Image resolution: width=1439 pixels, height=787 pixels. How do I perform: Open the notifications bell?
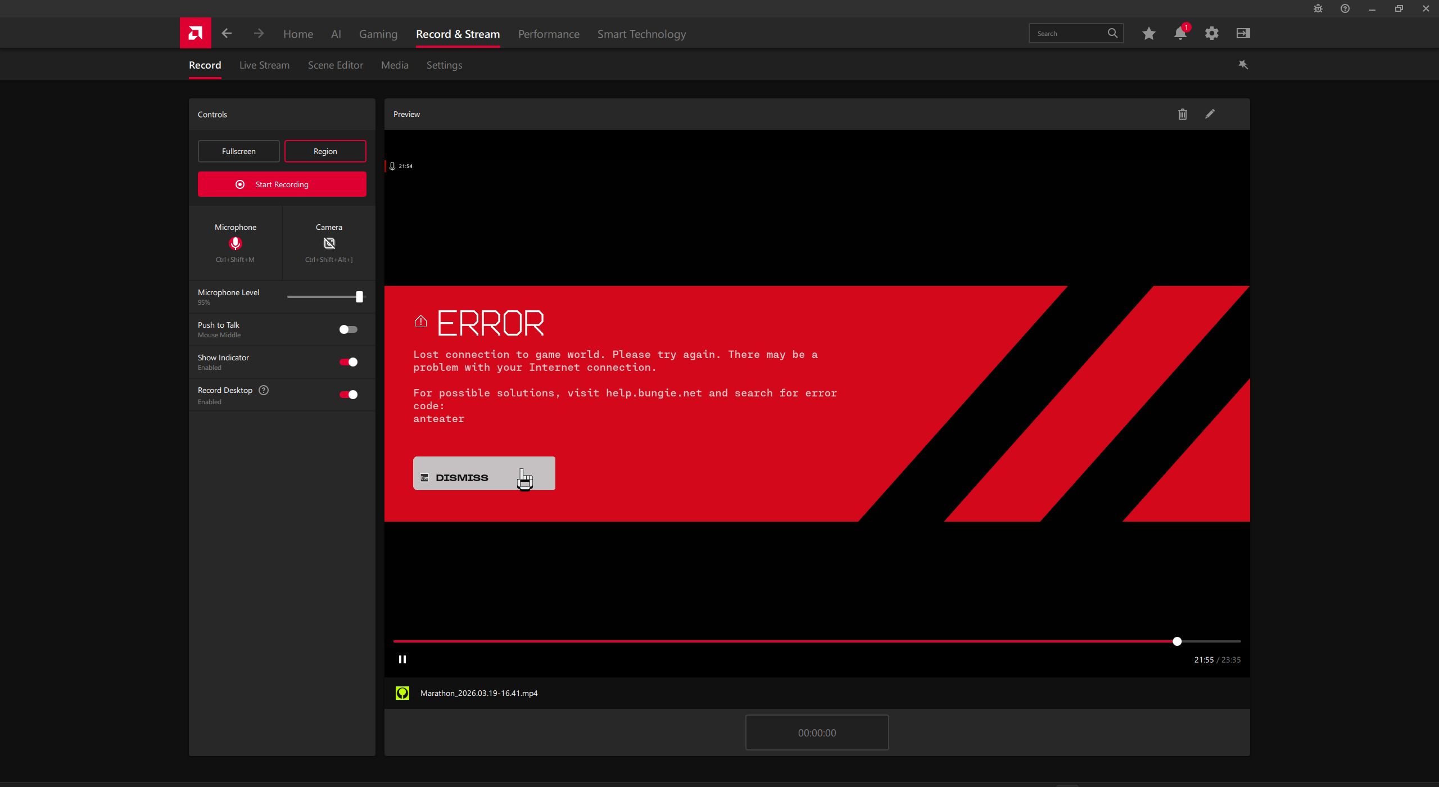tap(1180, 34)
